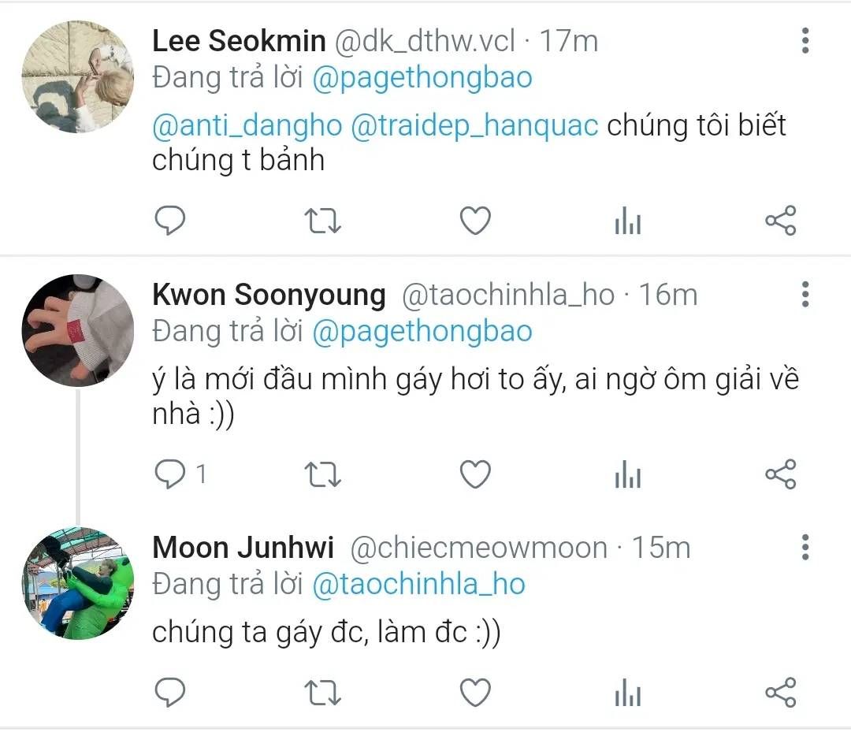The height and width of the screenshot is (736, 851).
Task: Open Moon Junhwi's profile picture
Action: (77, 583)
